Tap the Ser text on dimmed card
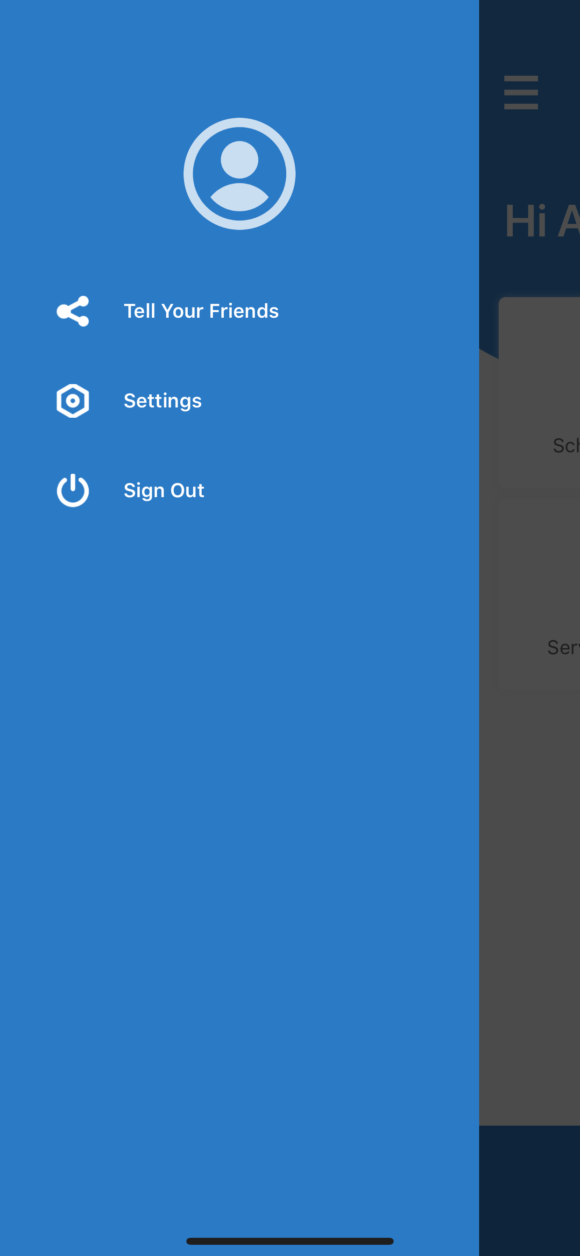 pyautogui.click(x=563, y=648)
